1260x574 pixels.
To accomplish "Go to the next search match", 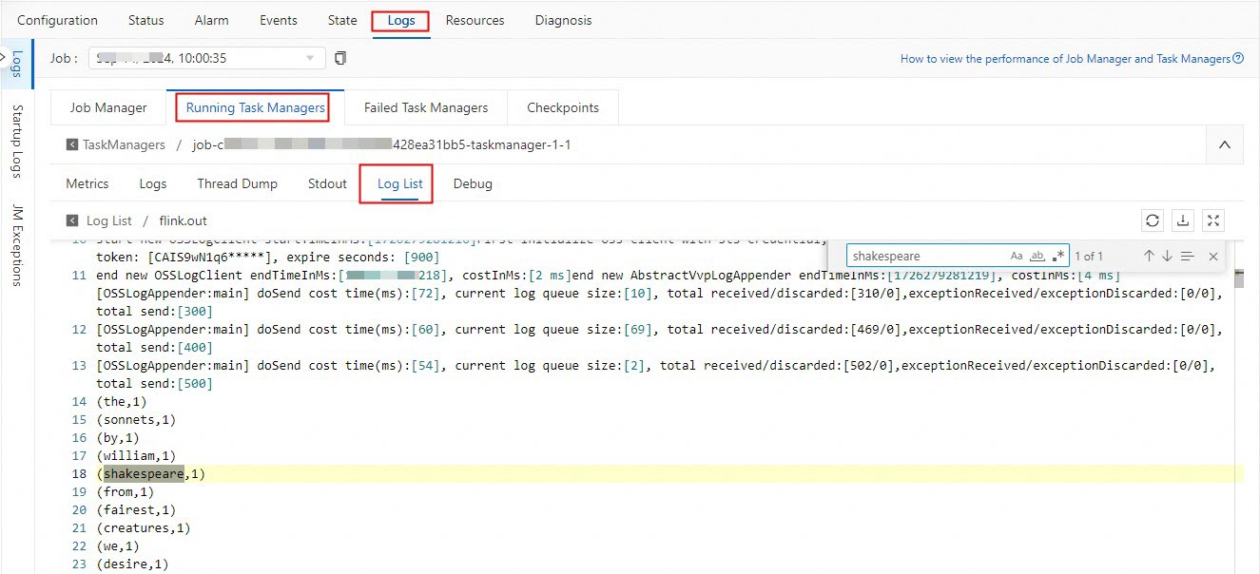I will point(1168,256).
